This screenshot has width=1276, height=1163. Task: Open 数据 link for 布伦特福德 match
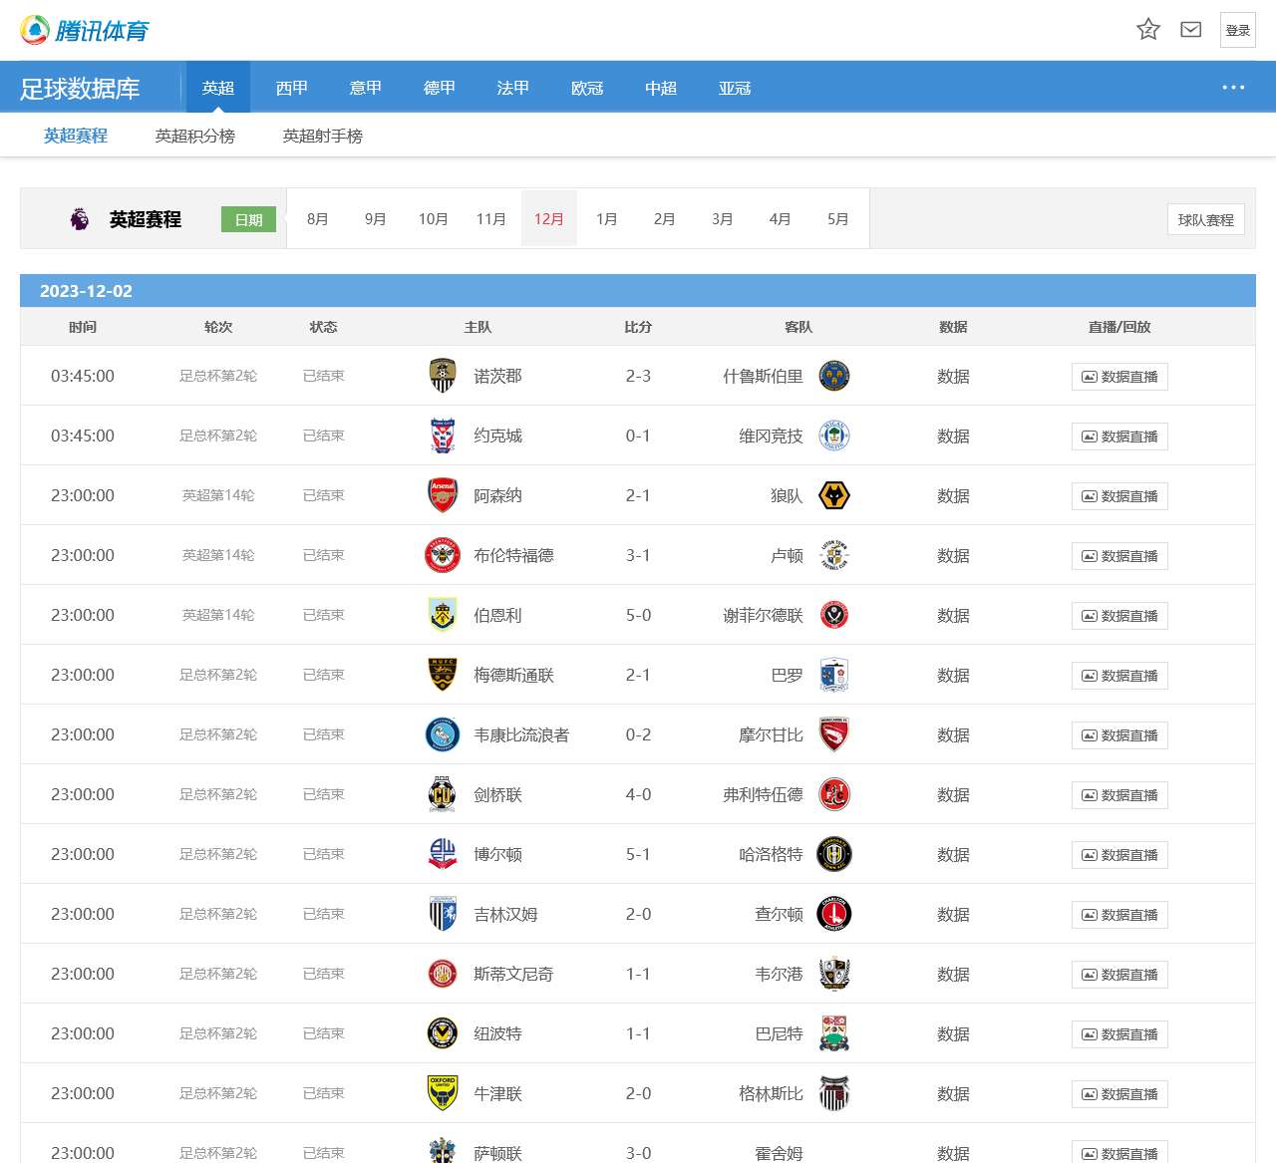click(953, 555)
